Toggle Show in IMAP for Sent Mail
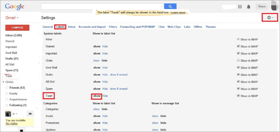280x132 pixels. click(x=238, y=68)
